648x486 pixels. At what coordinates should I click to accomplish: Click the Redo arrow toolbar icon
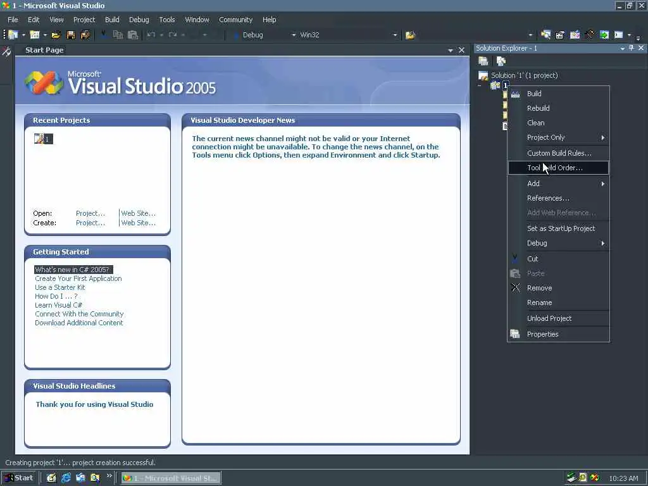[173, 35]
